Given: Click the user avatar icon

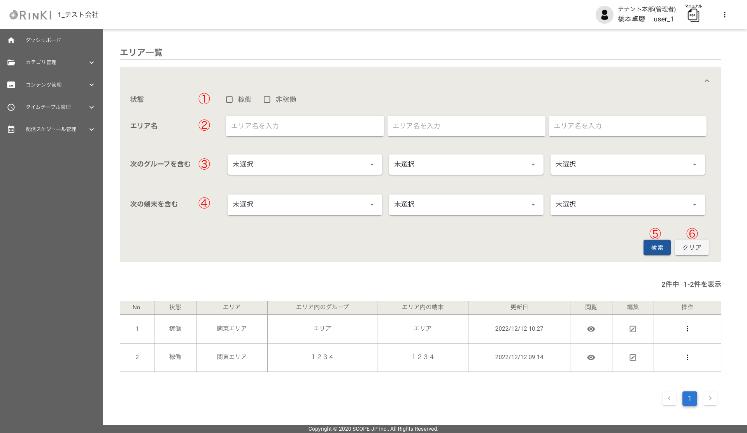Looking at the screenshot, I should [x=604, y=15].
